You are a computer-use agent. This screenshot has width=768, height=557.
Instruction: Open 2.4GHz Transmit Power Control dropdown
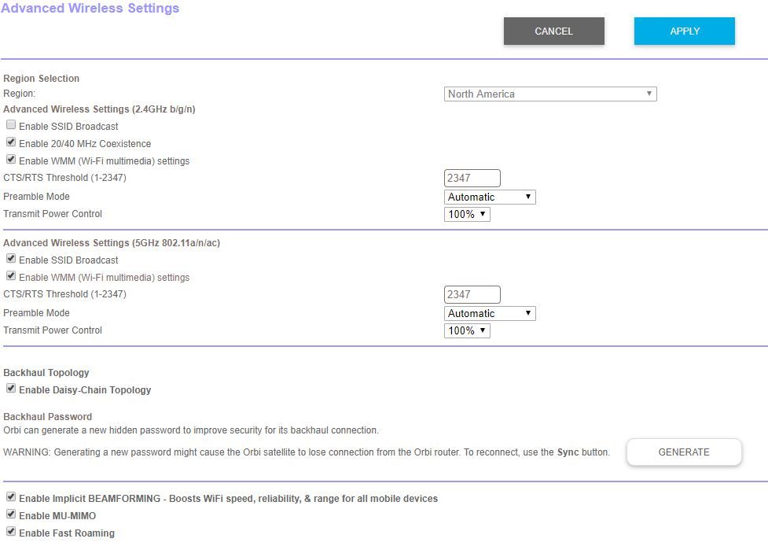[467, 214]
